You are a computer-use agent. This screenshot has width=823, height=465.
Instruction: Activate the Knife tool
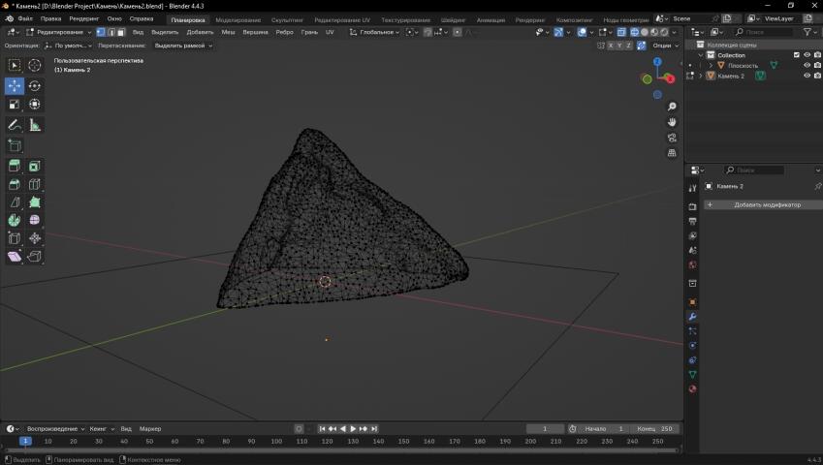pyautogui.click(x=15, y=202)
